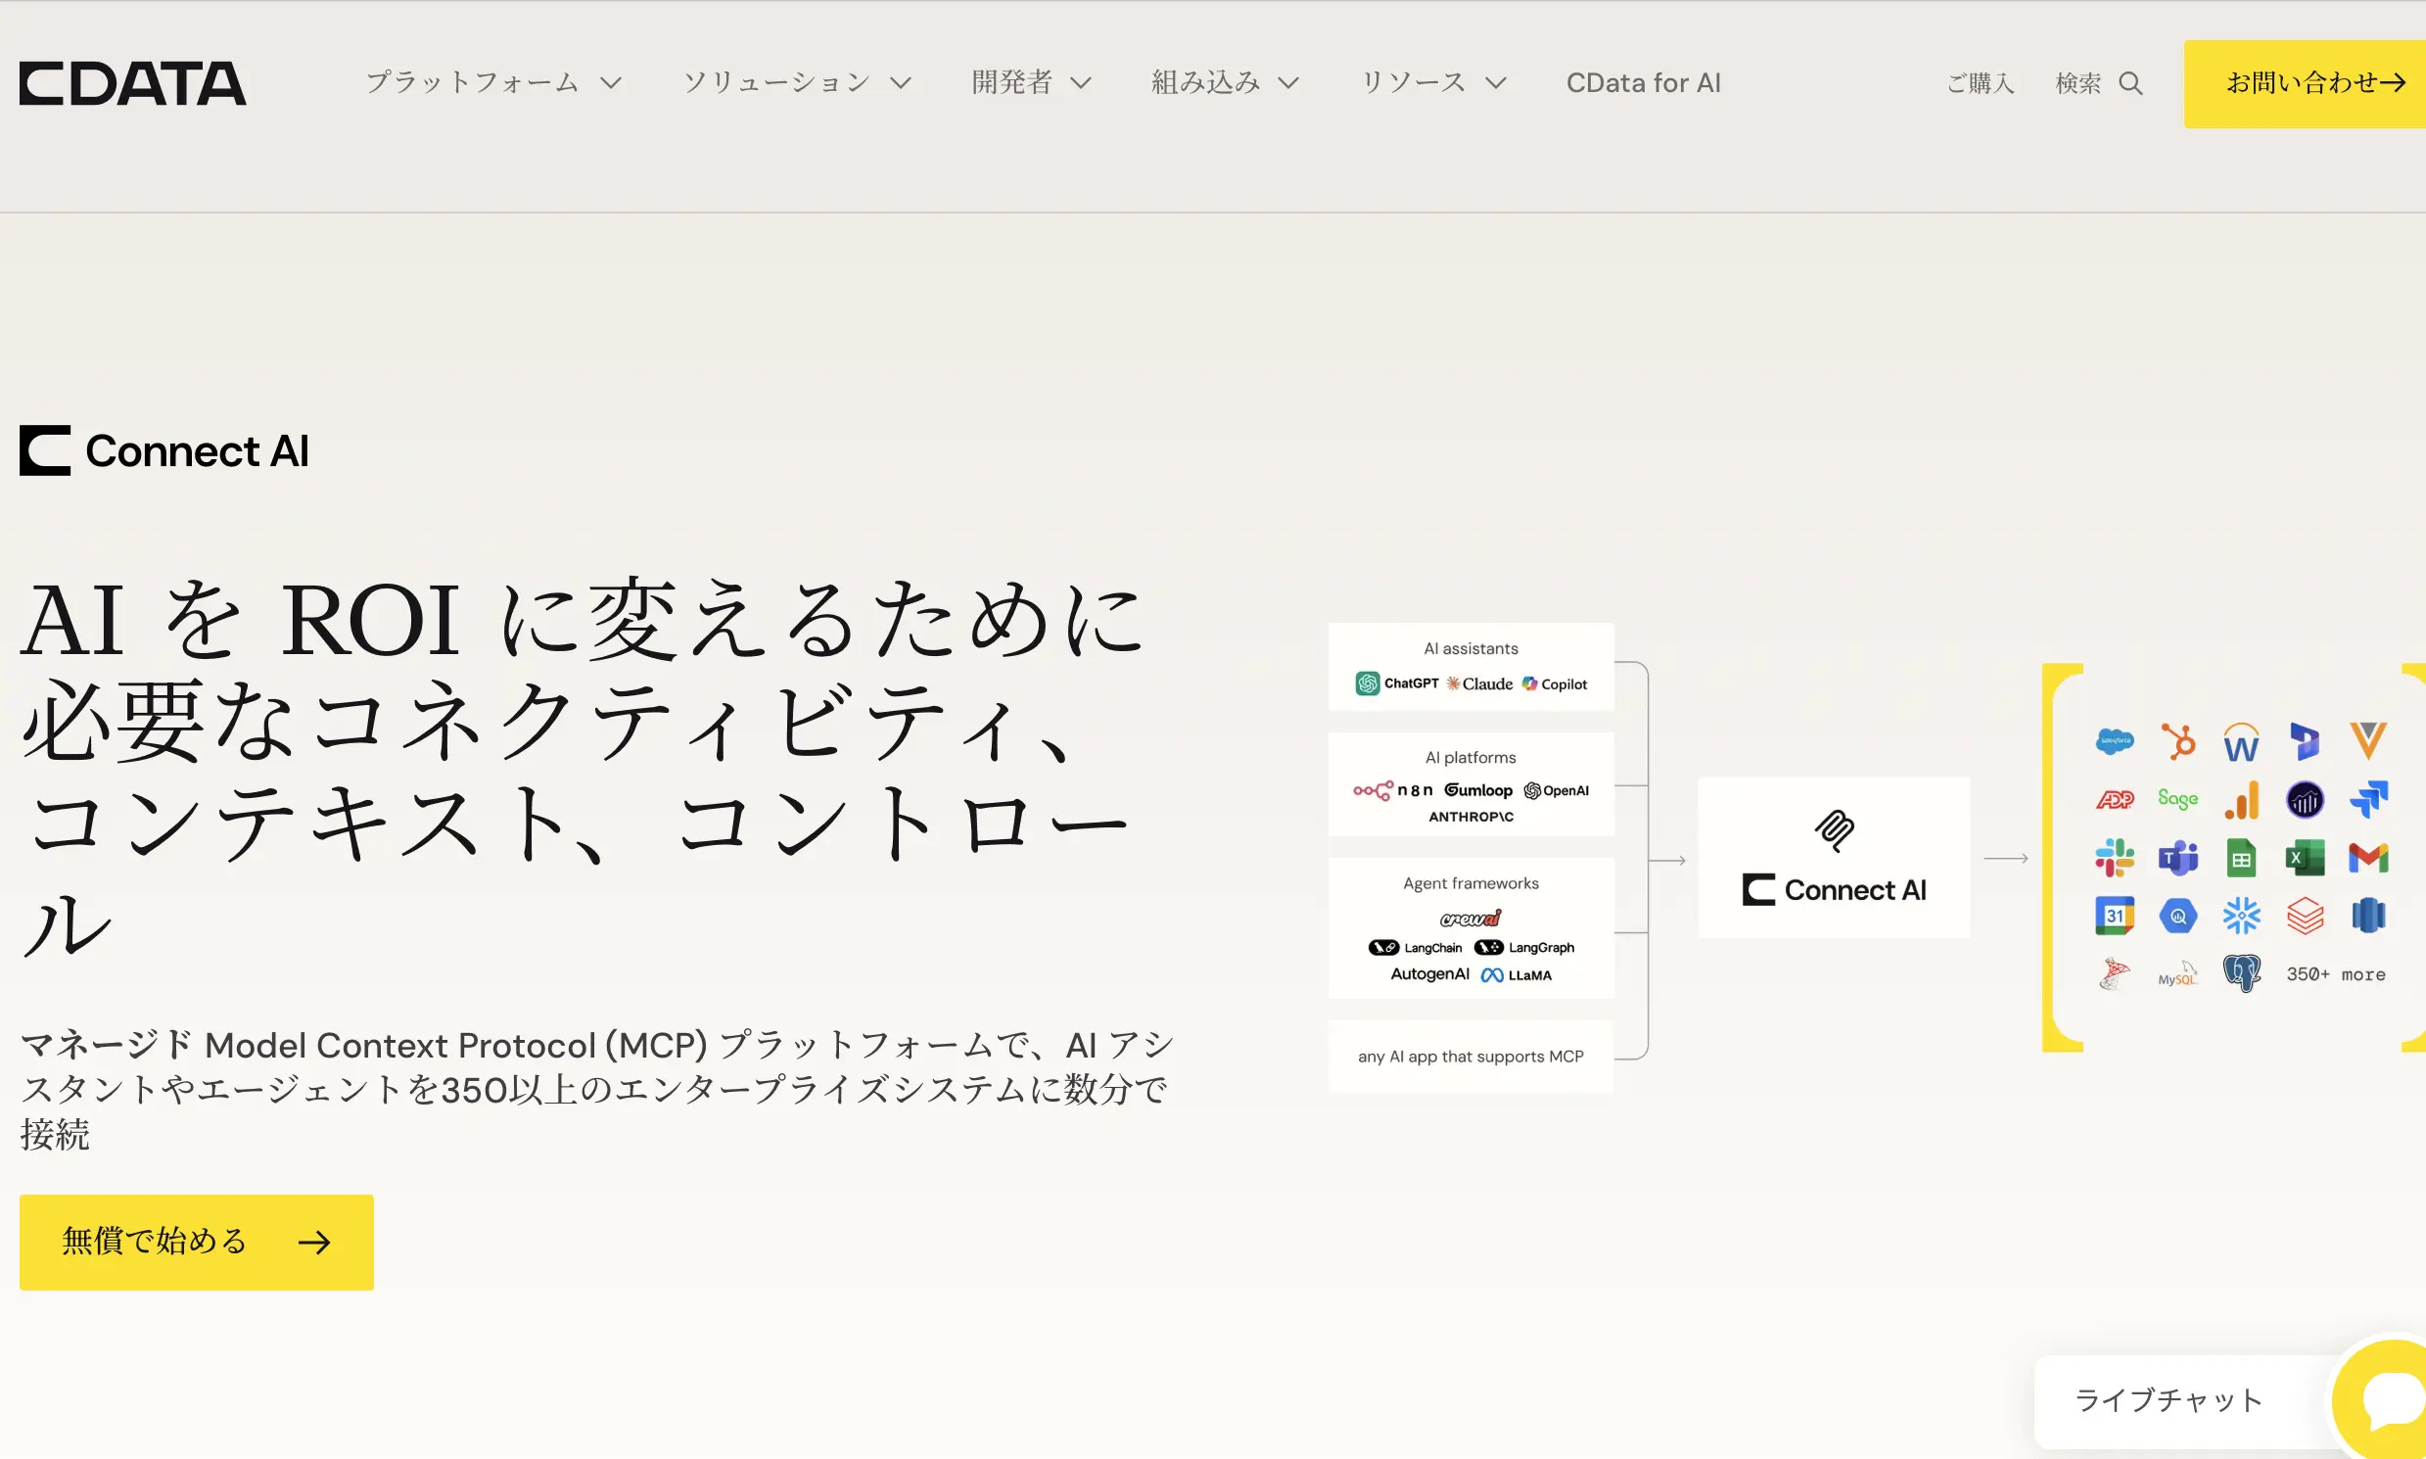Click the PostgreSQL elephant logo

2241,973
